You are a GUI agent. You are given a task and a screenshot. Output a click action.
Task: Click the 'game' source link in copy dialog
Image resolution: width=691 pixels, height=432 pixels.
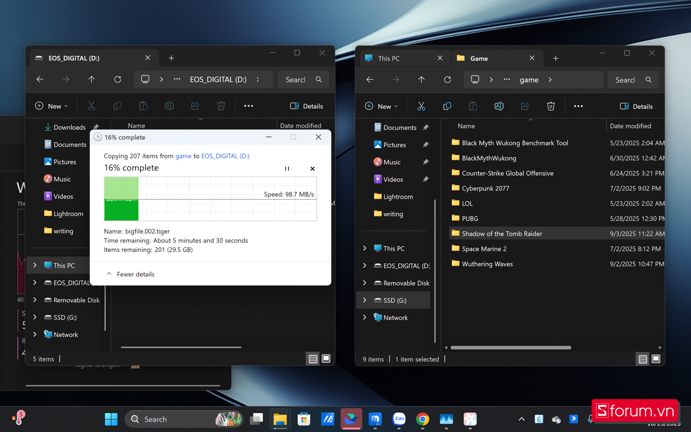point(183,156)
